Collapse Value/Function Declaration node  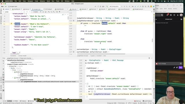coord(6,60)
